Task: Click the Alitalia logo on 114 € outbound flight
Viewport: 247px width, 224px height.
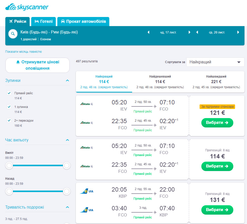Action: [86, 147]
